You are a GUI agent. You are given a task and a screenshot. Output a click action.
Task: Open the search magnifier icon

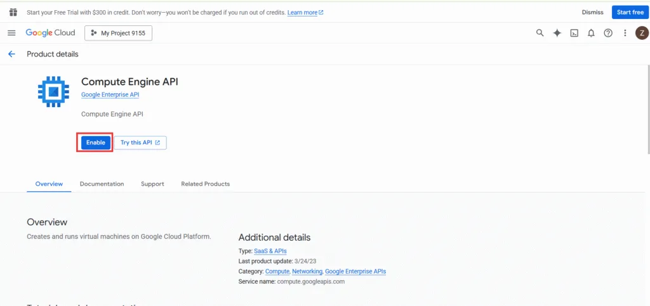click(x=540, y=33)
